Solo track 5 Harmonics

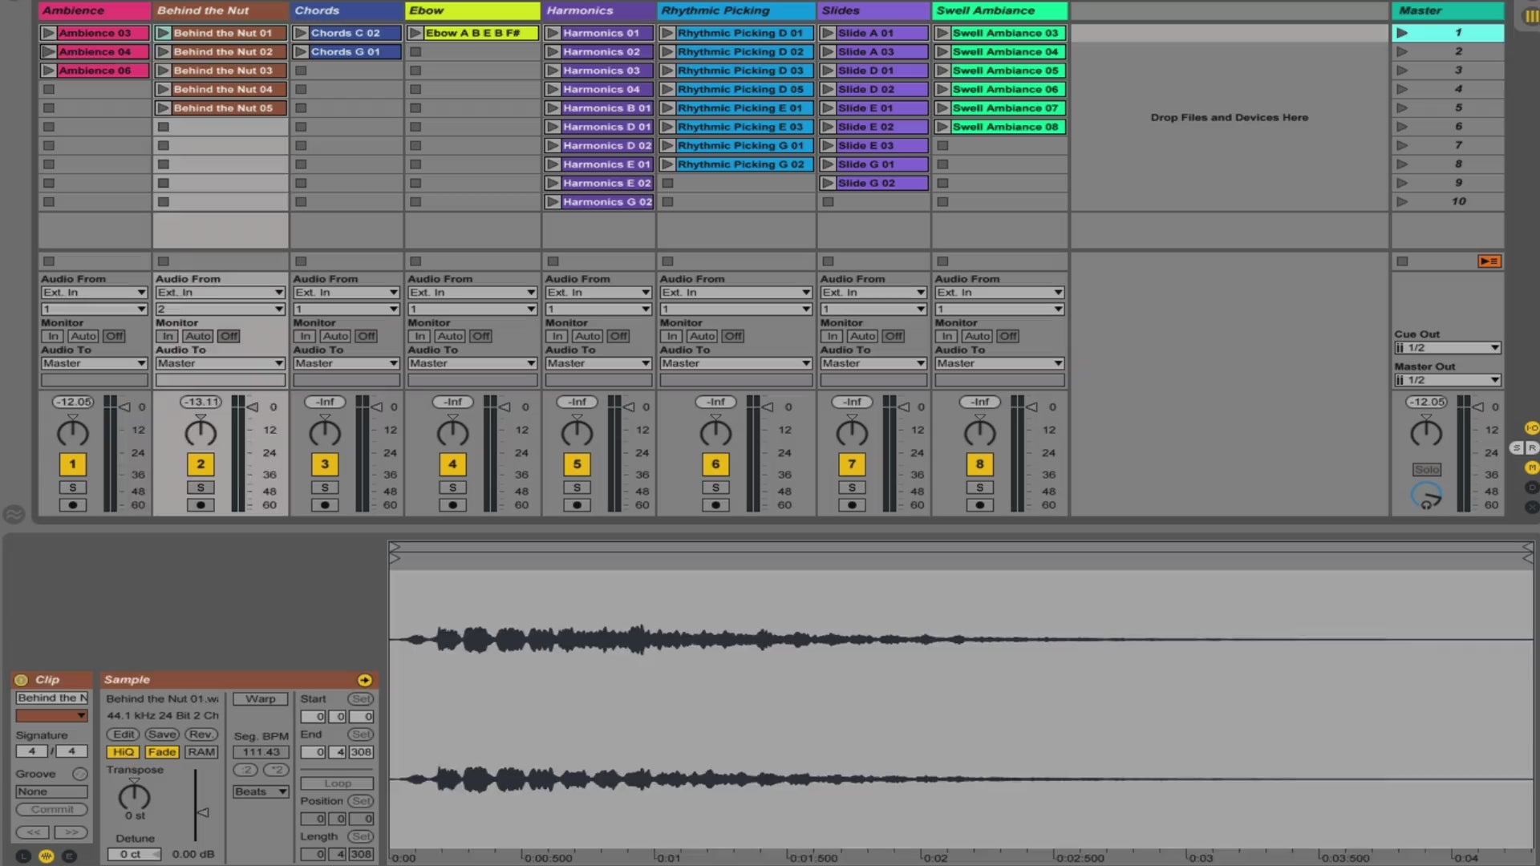(x=576, y=488)
